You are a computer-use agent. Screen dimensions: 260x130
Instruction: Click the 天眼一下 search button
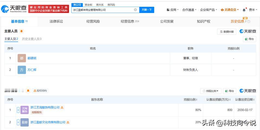[147, 10]
